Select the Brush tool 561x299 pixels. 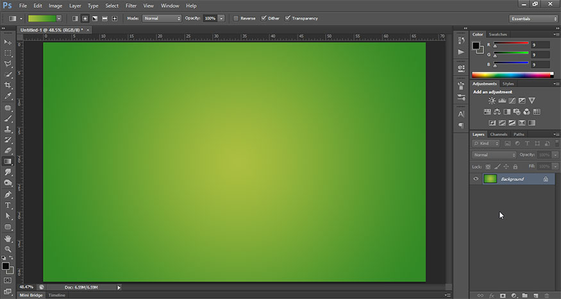coord(8,119)
